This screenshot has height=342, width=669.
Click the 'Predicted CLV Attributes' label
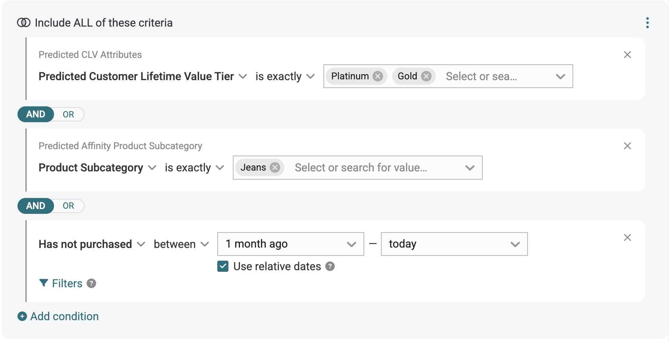click(x=90, y=55)
